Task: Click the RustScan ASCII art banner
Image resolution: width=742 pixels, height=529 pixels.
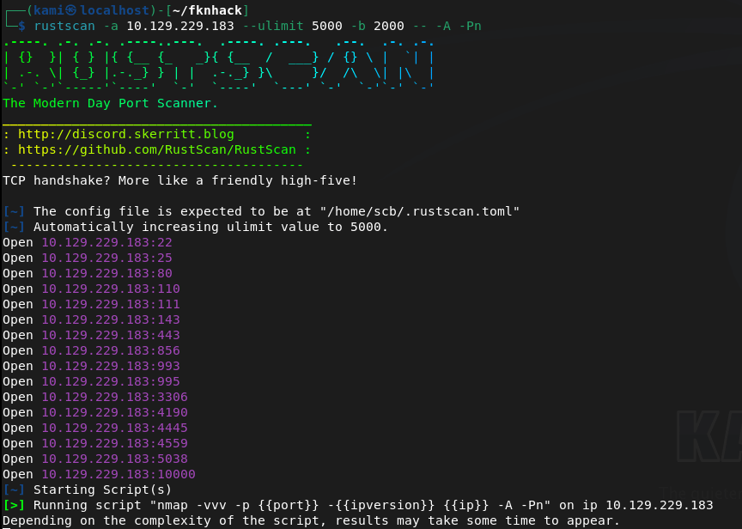Action: coord(218,64)
